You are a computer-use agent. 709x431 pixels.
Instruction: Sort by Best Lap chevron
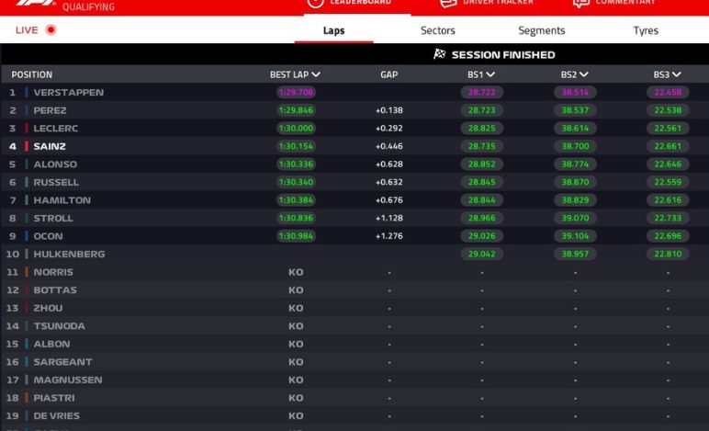click(316, 74)
